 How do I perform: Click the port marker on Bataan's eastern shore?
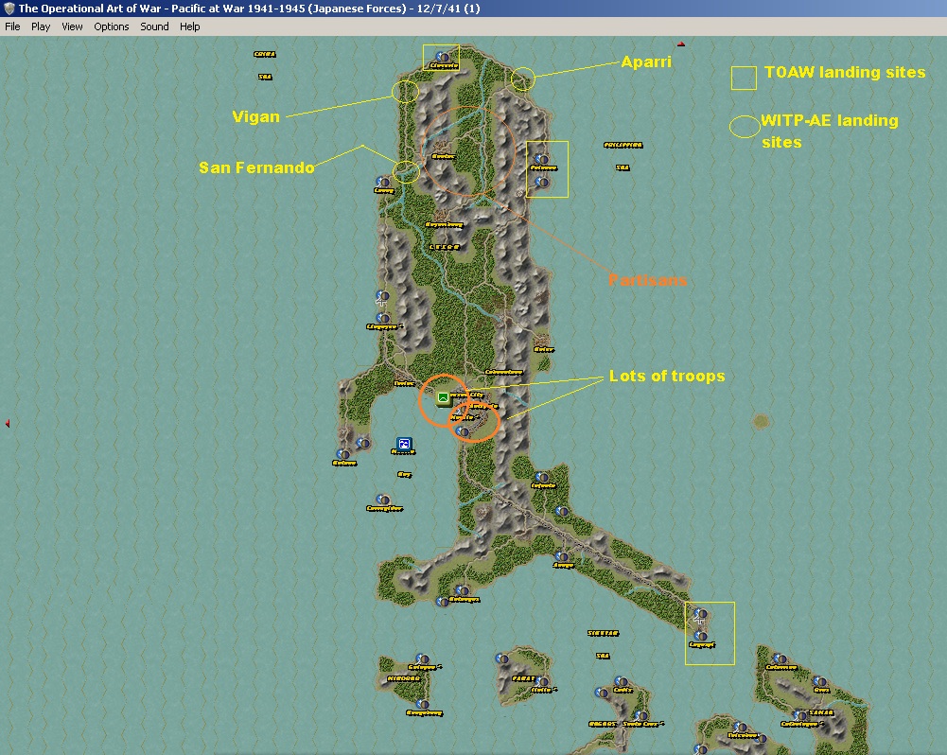(x=362, y=443)
